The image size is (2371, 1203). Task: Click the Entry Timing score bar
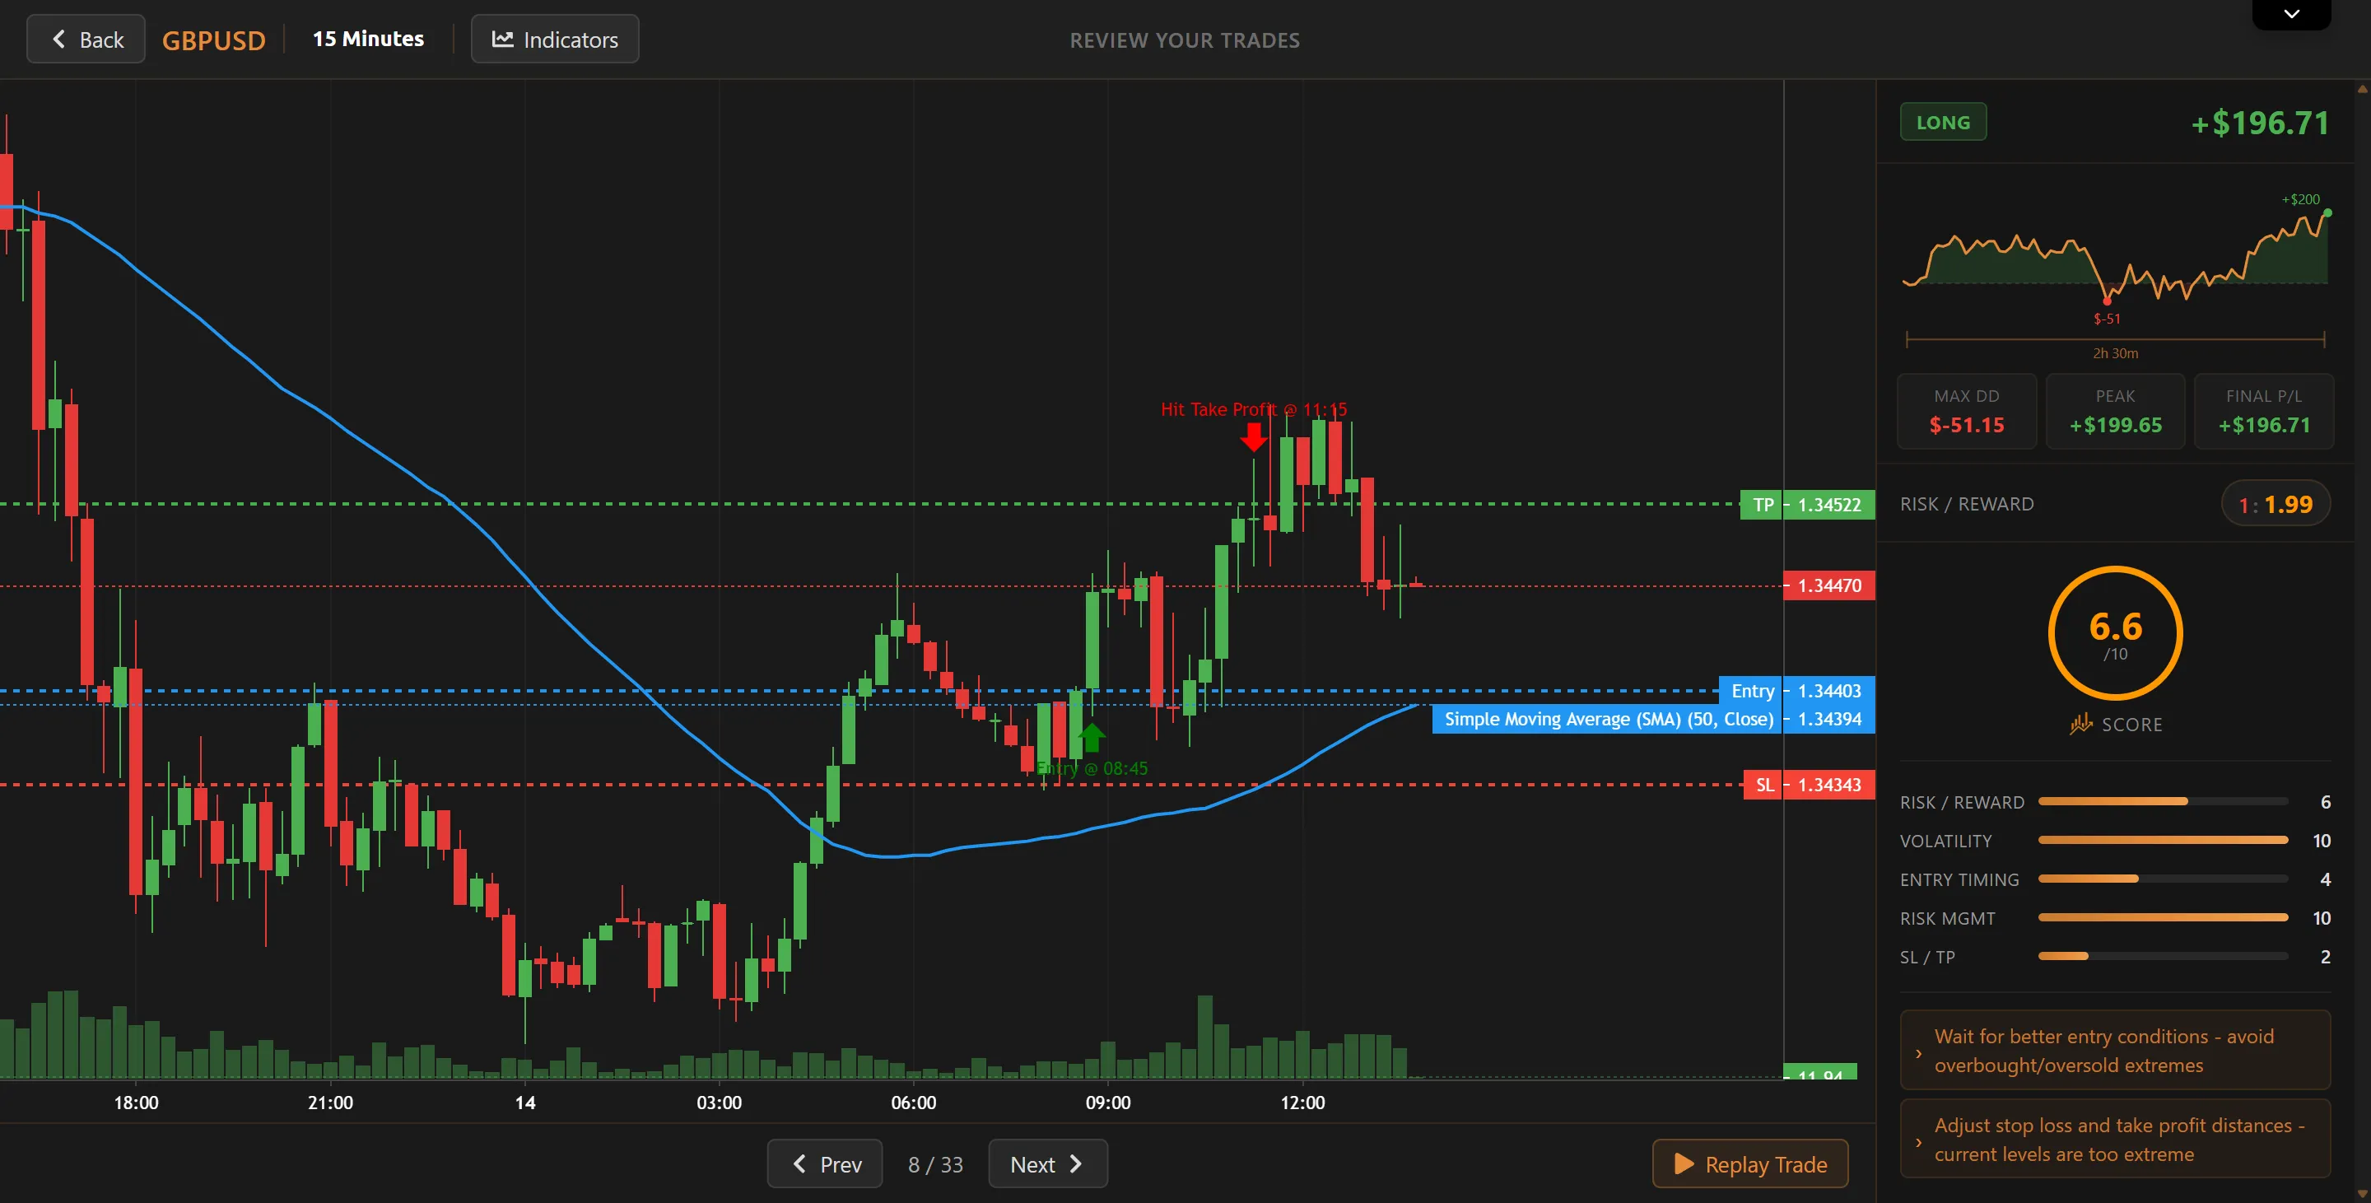[2162, 878]
